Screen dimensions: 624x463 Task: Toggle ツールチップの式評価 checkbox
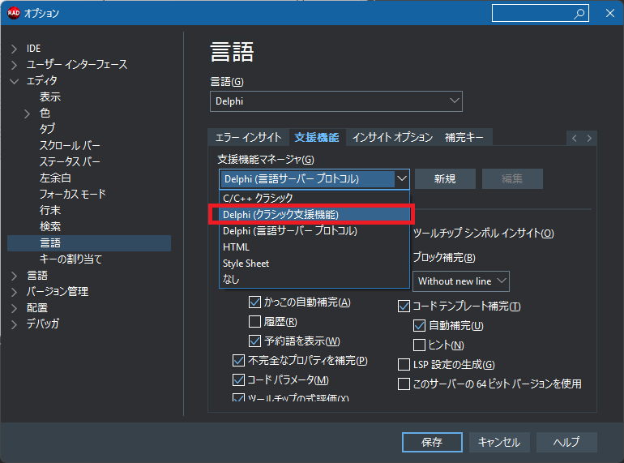coord(238,397)
